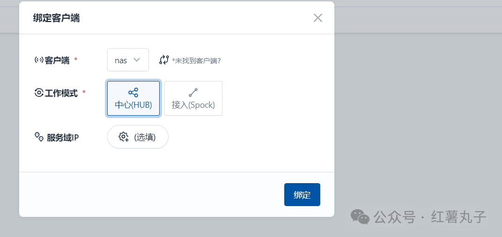Click the refresh client sync icon
The height and width of the screenshot is (237, 502).
point(164,59)
